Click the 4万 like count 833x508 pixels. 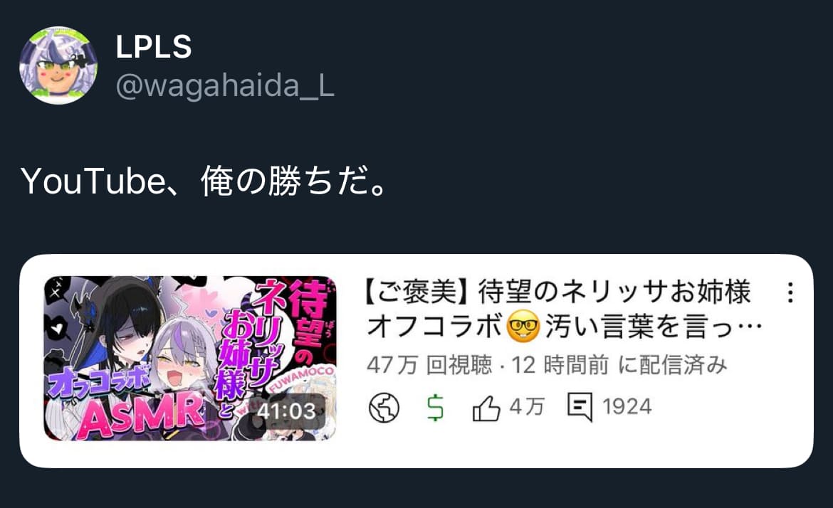527,407
